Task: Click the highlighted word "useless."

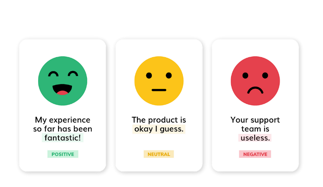Action: coord(255,138)
